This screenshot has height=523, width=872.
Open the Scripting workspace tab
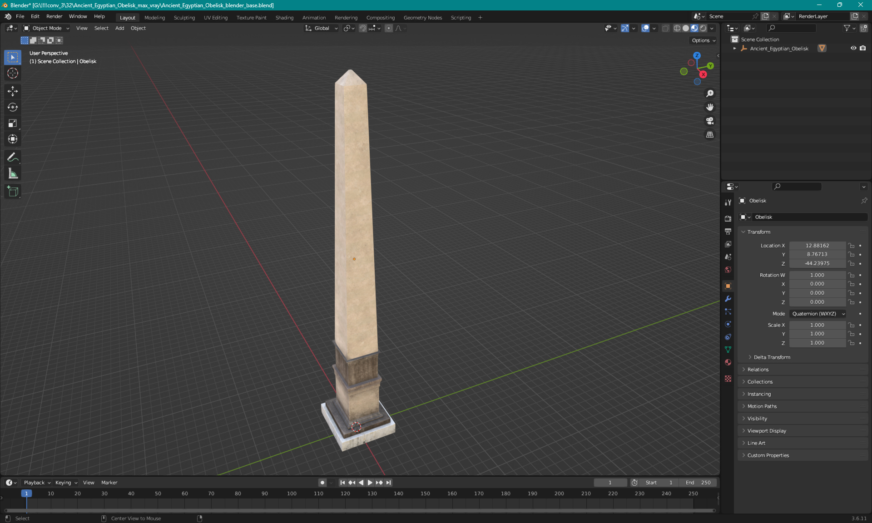tap(461, 17)
